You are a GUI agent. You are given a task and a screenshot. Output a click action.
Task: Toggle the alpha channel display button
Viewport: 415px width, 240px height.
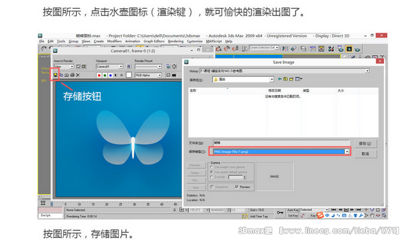coord(116,75)
